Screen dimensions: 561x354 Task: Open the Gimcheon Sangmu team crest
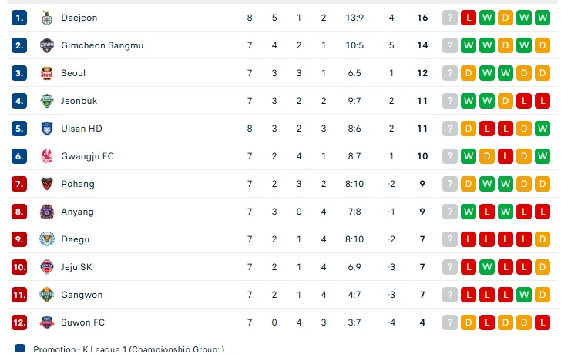(47, 45)
